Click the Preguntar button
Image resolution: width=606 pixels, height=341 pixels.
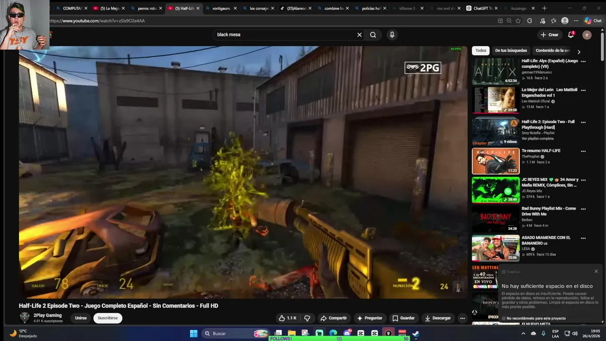370,318
